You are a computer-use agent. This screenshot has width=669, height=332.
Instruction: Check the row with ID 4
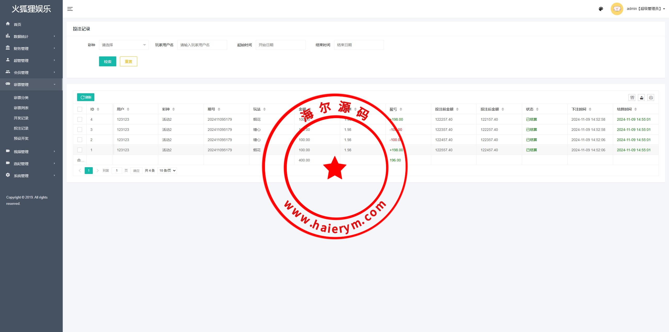point(80,119)
